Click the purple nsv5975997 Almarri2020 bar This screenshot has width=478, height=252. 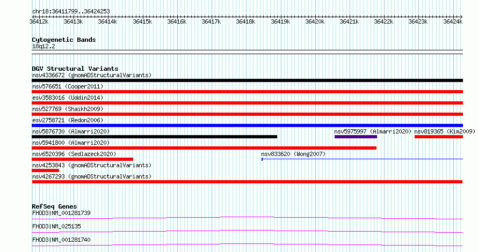[x=356, y=137]
